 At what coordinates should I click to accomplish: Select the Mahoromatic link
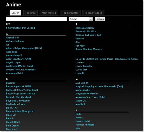(83, 90)
